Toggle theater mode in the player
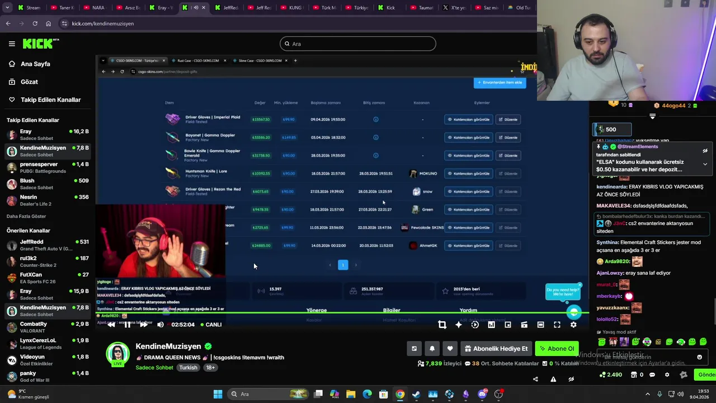The width and height of the screenshot is (716, 403). [x=540, y=325]
